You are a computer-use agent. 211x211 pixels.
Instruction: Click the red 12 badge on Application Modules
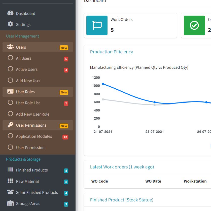click(x=65, y=137)
